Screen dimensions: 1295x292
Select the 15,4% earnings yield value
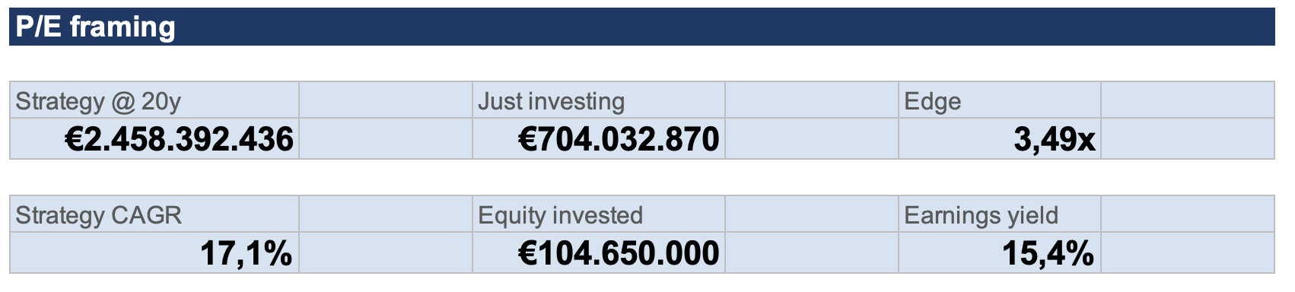(x=1000, y=252)
